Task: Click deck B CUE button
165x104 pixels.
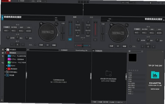Action: (x=111, y=46)
